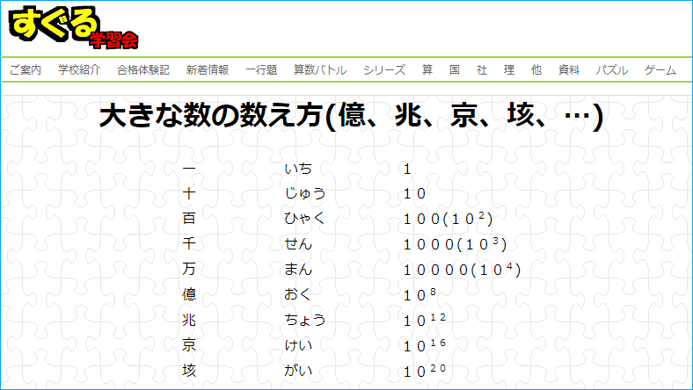This screenshot has width=693, height=390.
Task: Click the value 10¹⁶ in けい row
Action: [424, 344]
